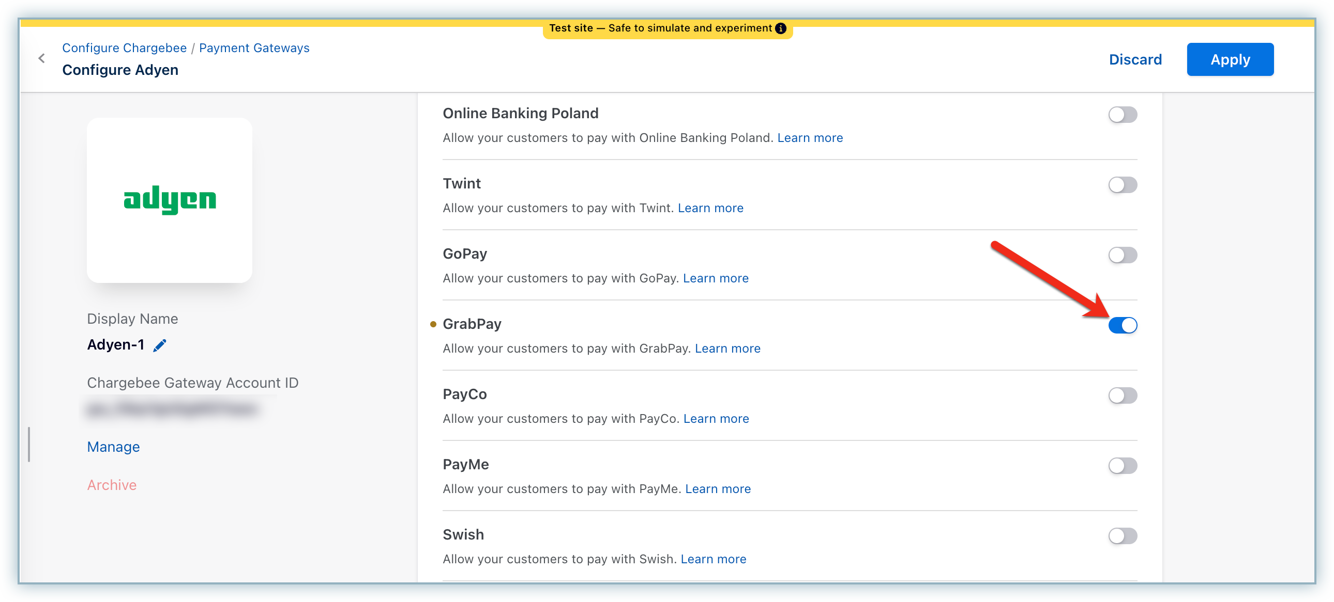Click the left sidebar scrollbar handle
Viewport: 1334px width, 602px height.
pos(29,444)
